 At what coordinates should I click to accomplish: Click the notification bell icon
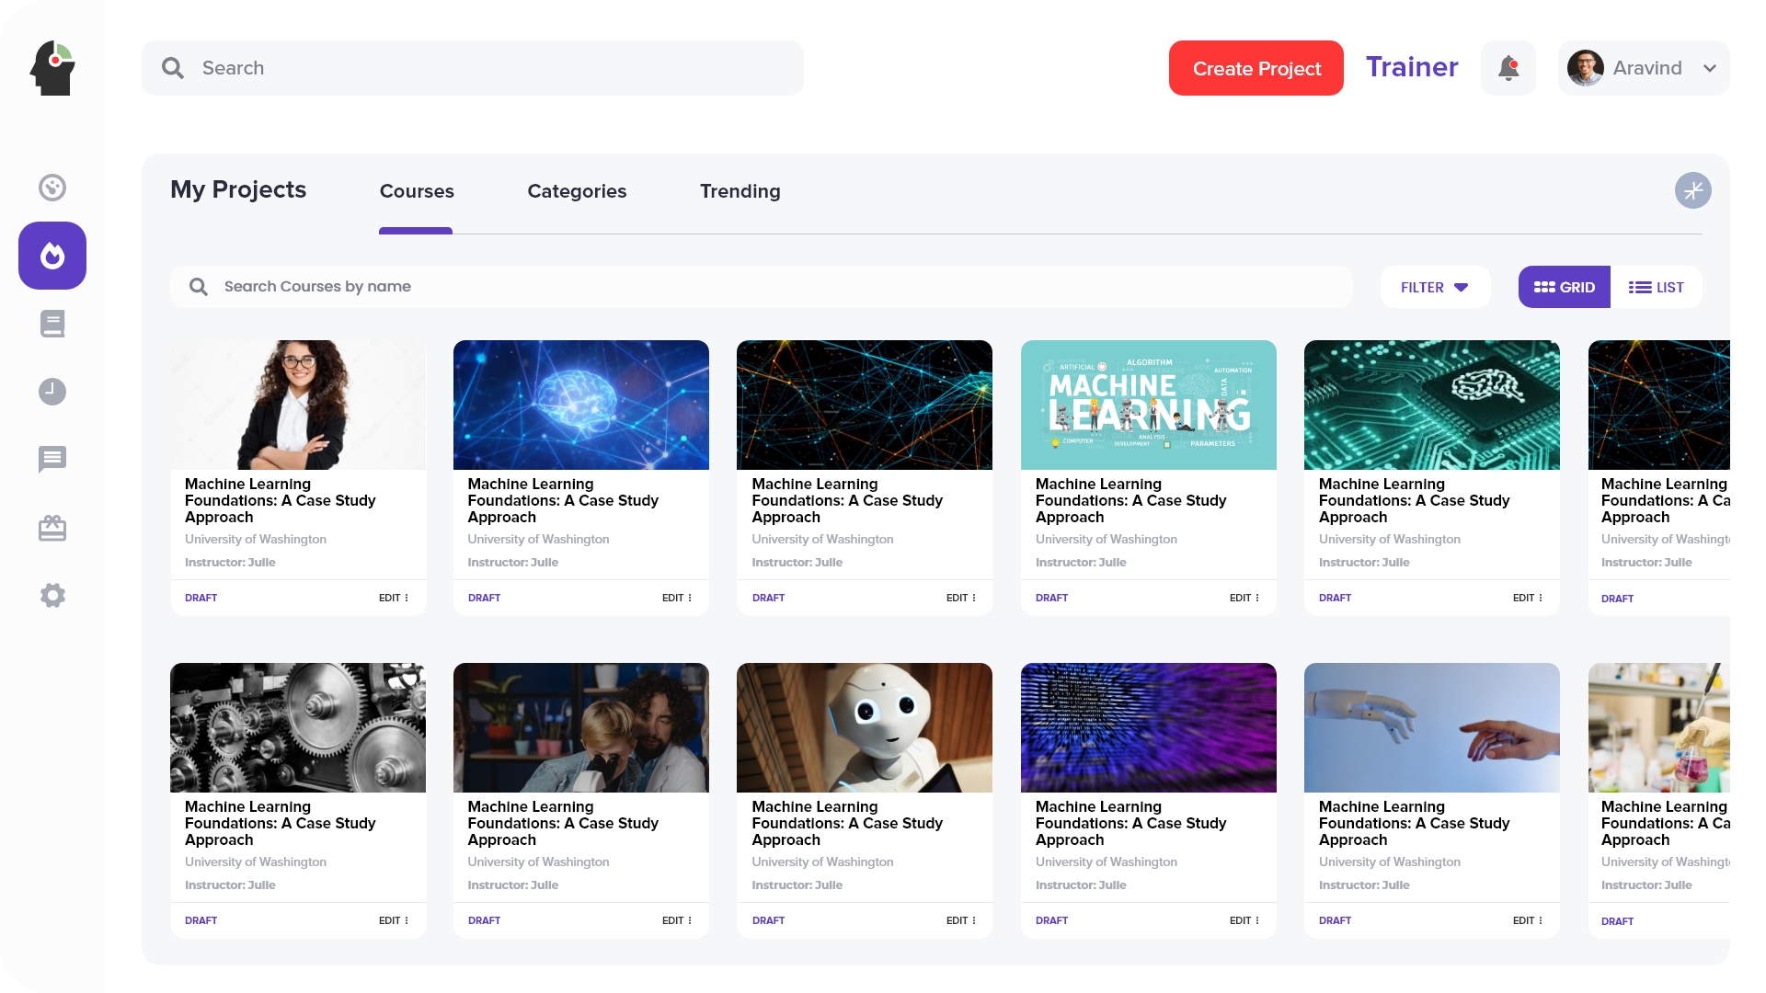(1508, 68)
